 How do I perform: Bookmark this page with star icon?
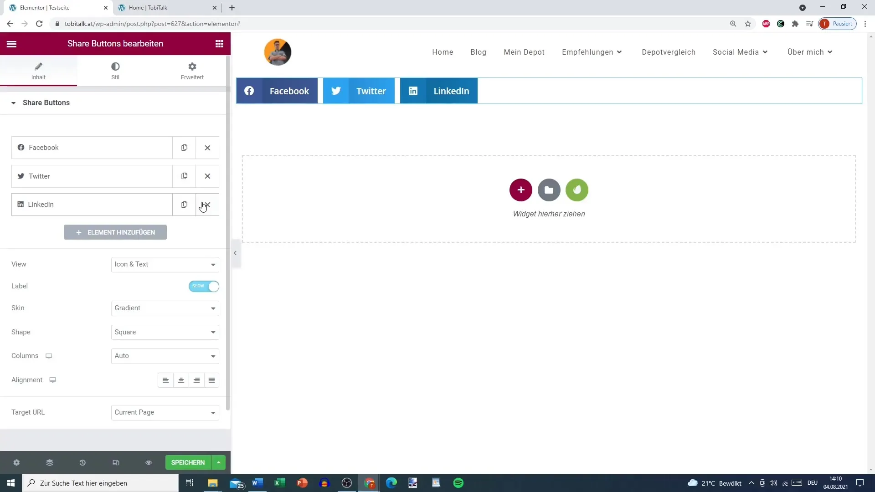tap(748, 24)
